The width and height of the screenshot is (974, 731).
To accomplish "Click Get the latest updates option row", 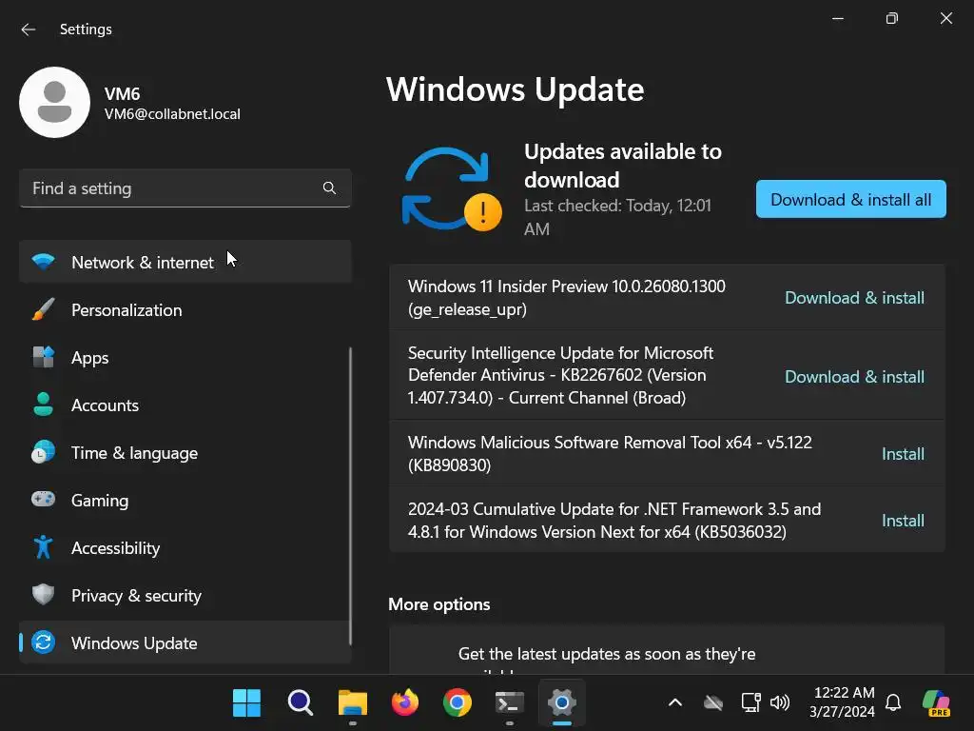I will [x=667, y=649].
